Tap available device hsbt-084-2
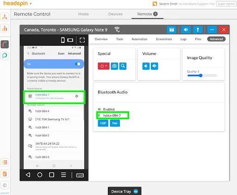Screen dimensions: 237x195 coord(54,135)
